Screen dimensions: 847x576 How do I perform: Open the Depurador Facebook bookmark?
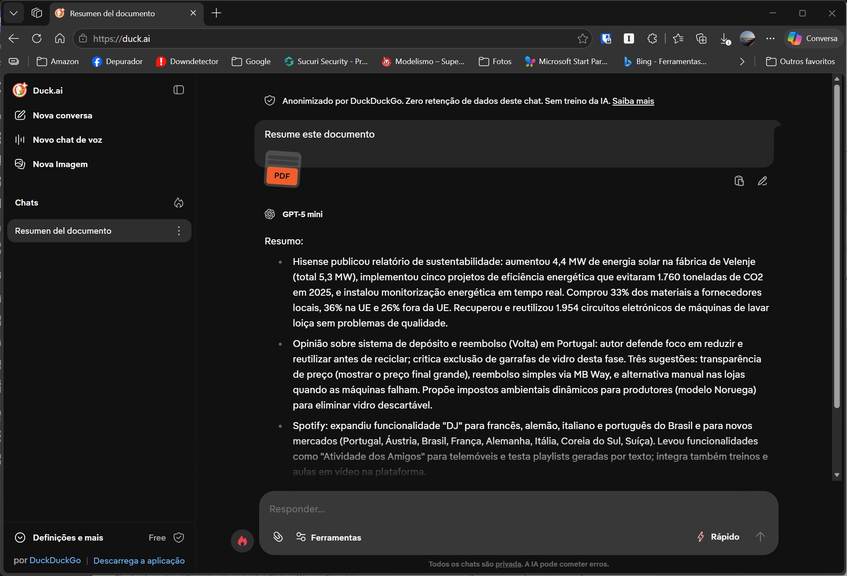pos(117,62)
